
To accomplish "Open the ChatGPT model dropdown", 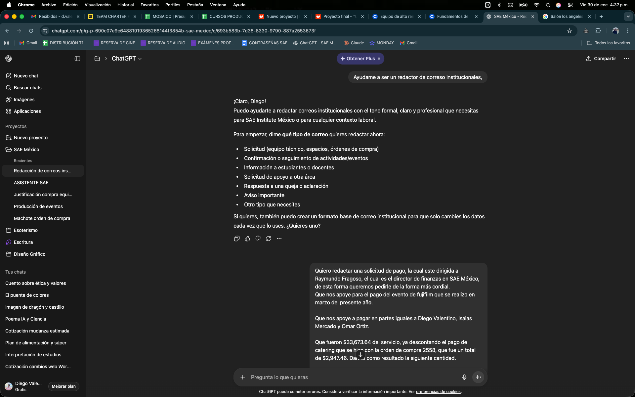I will (x=127, y=59).
